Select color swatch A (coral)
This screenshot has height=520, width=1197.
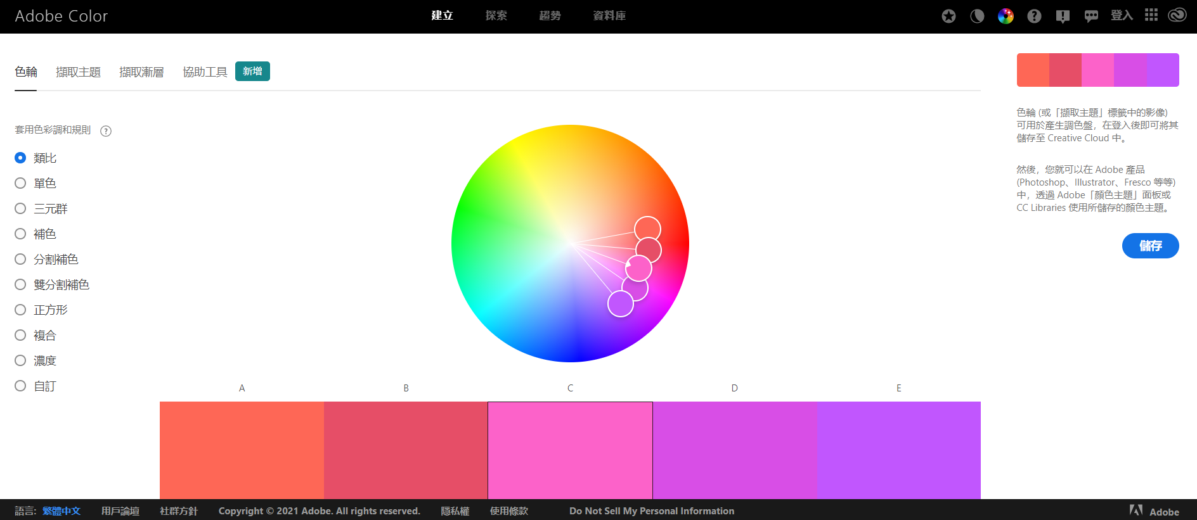242,450
